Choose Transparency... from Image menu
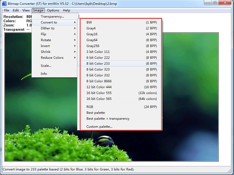The height and width of the screenshot is (175, 234). point(55,17)
